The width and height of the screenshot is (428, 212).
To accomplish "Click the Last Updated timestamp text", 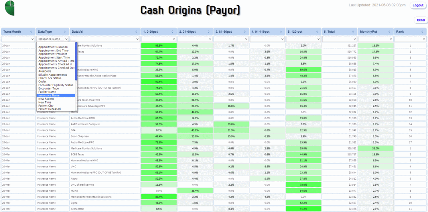I will (x=377, y=5).
